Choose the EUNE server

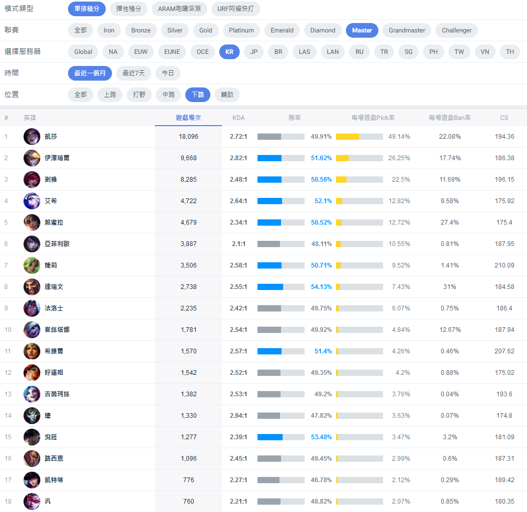point(172,52)
